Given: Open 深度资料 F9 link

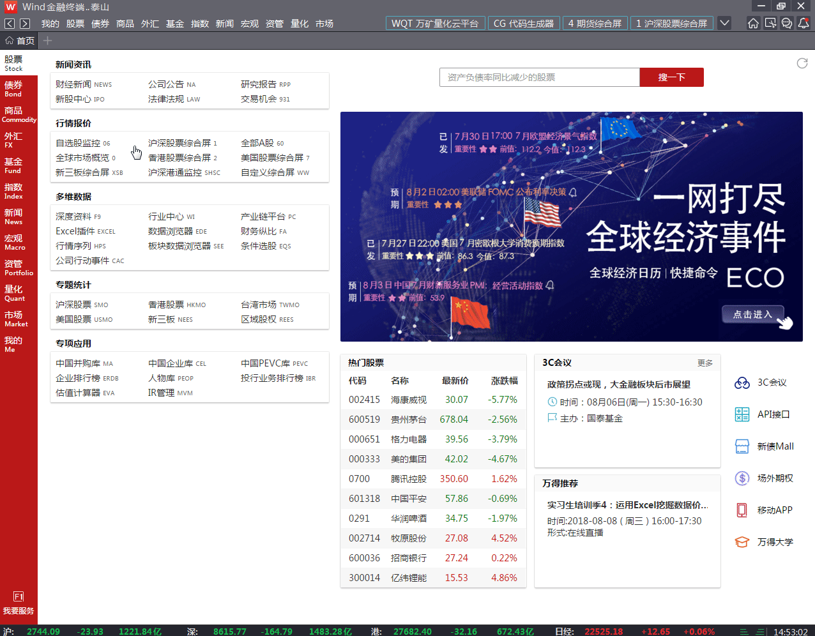Looking at the screenshot, I should click(78, 216).
